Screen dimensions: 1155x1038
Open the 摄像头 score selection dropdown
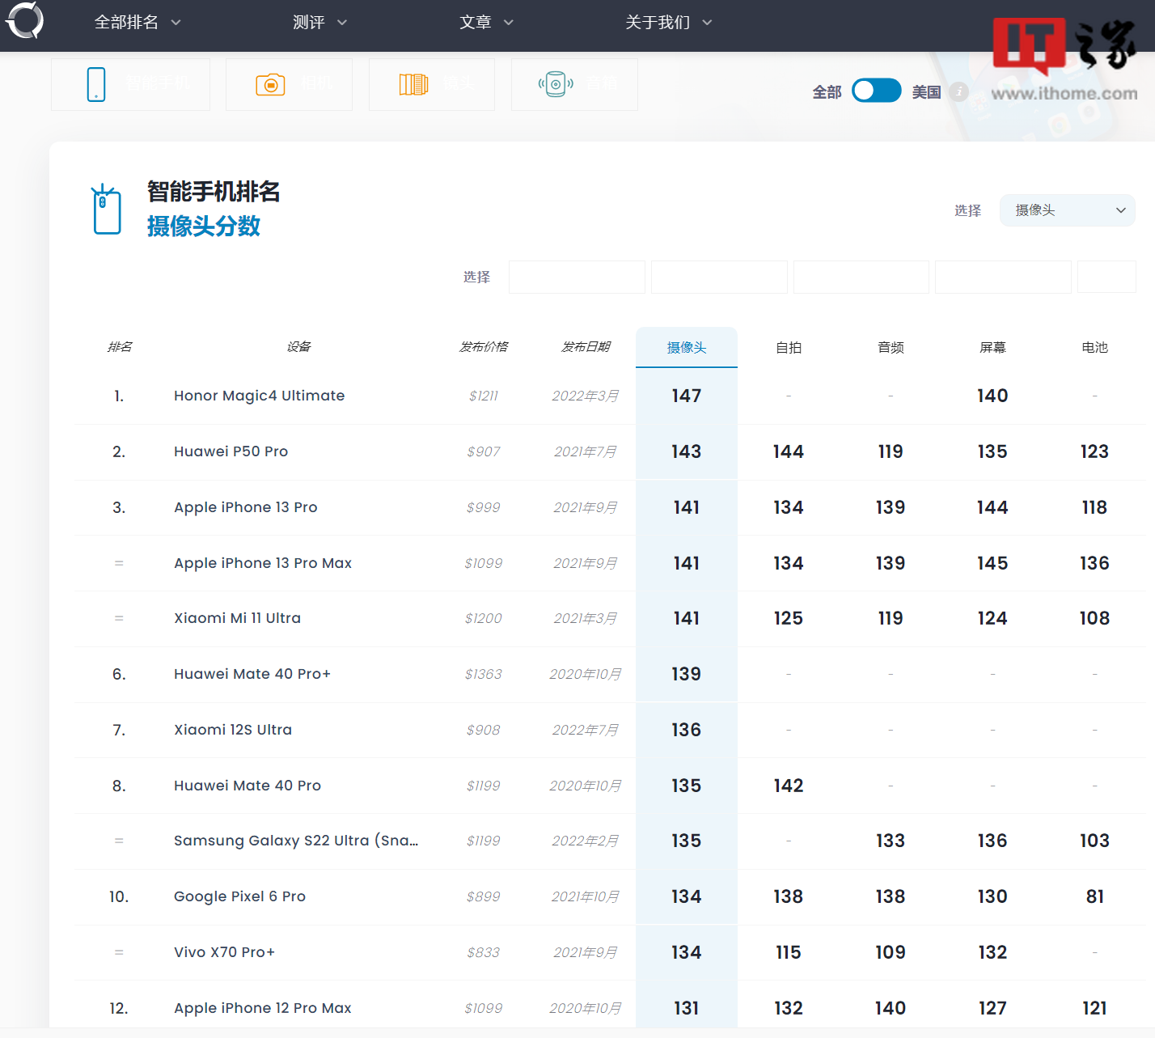click(1067, 210)
